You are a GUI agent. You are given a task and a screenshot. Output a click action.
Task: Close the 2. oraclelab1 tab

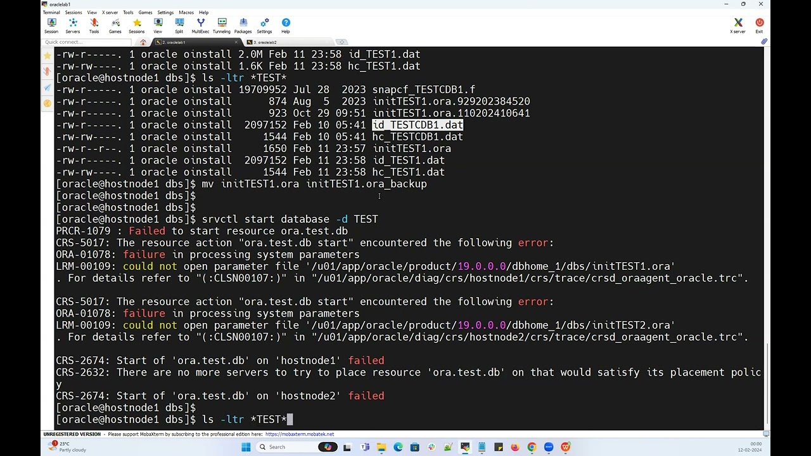click(236, 42)
